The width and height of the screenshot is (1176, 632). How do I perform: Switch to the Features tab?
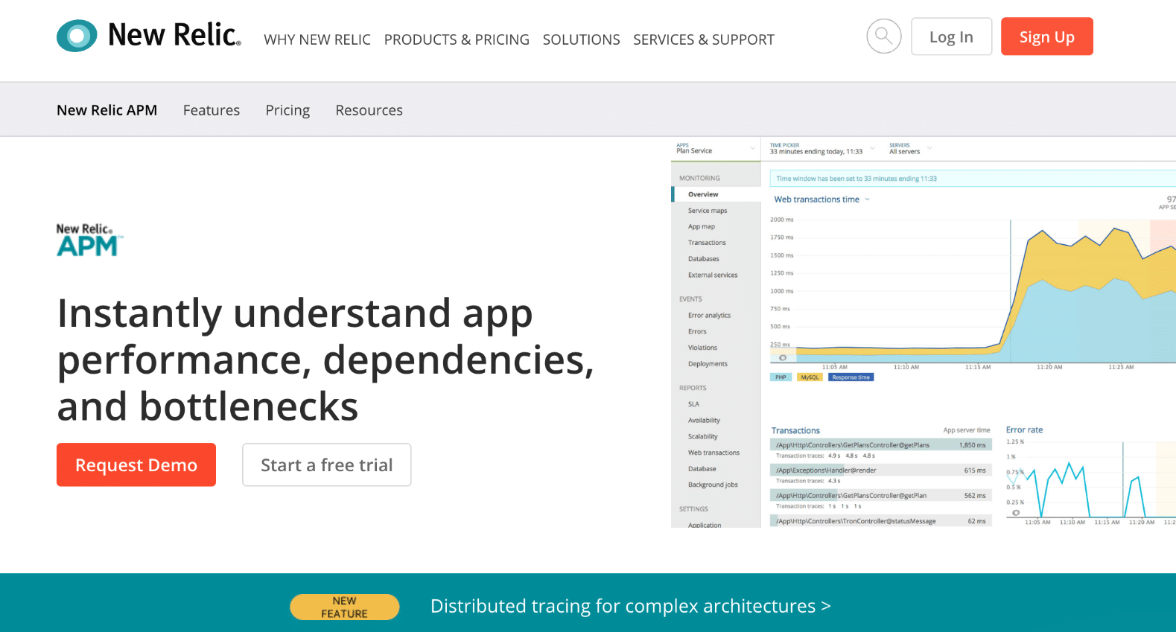[x=212, y=110]
